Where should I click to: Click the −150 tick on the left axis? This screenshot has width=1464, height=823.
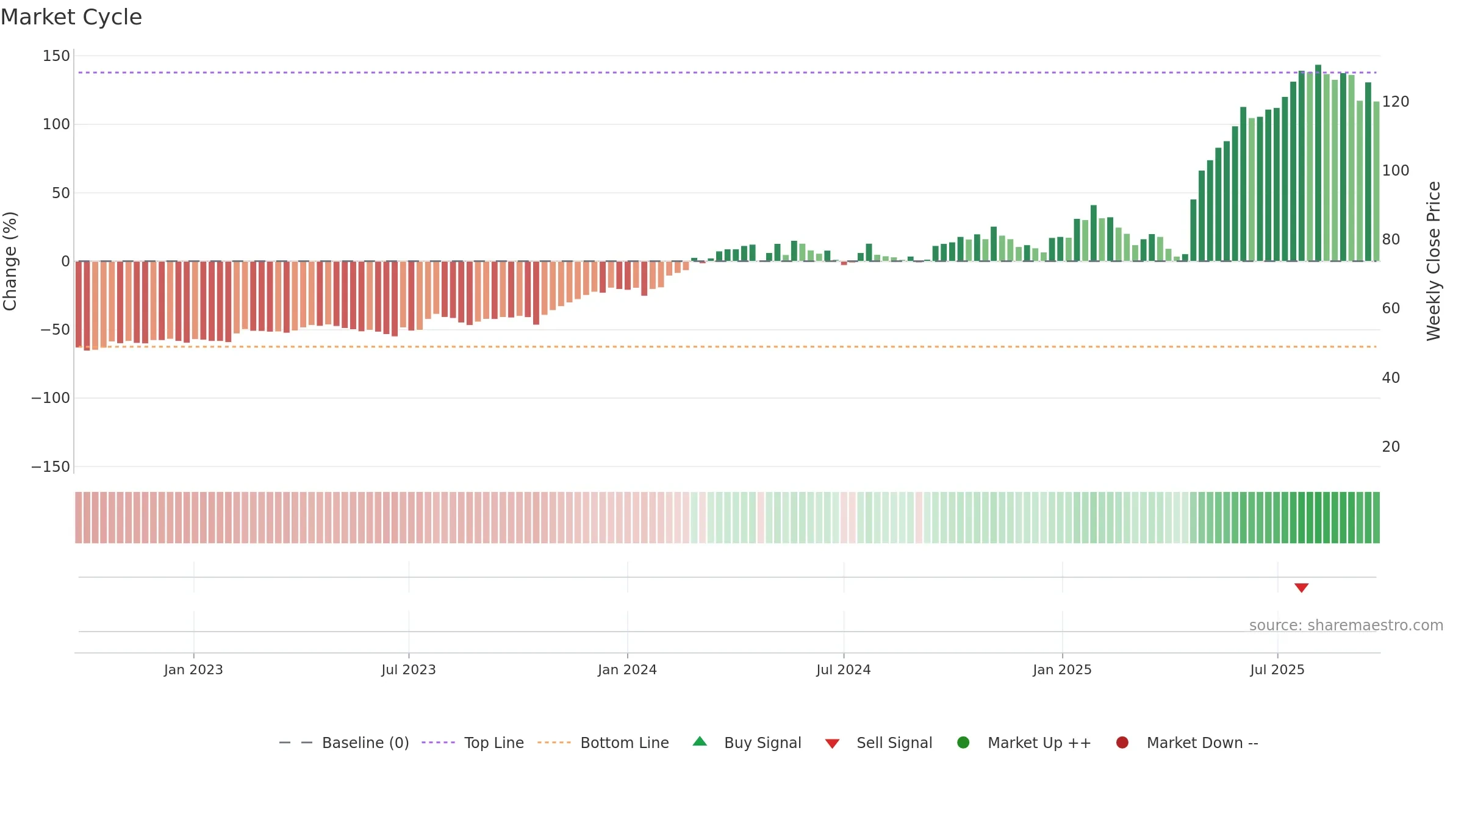51,467
